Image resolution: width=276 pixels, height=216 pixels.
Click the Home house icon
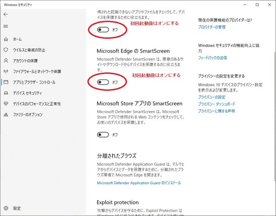point(6,39)
